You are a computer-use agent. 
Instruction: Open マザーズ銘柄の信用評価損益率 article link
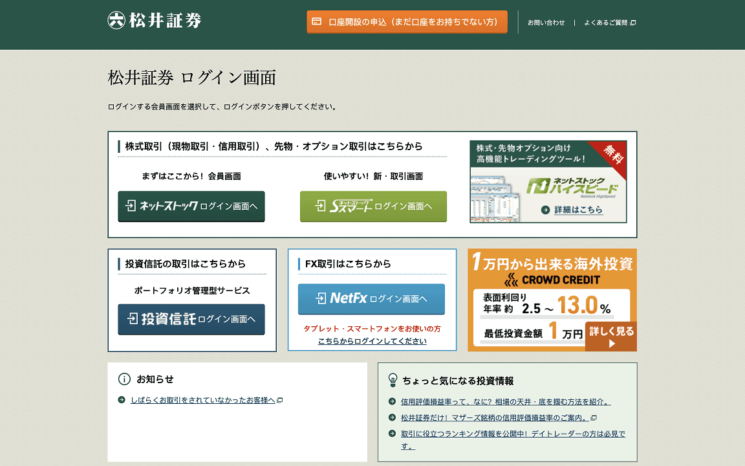pos(495,418)
